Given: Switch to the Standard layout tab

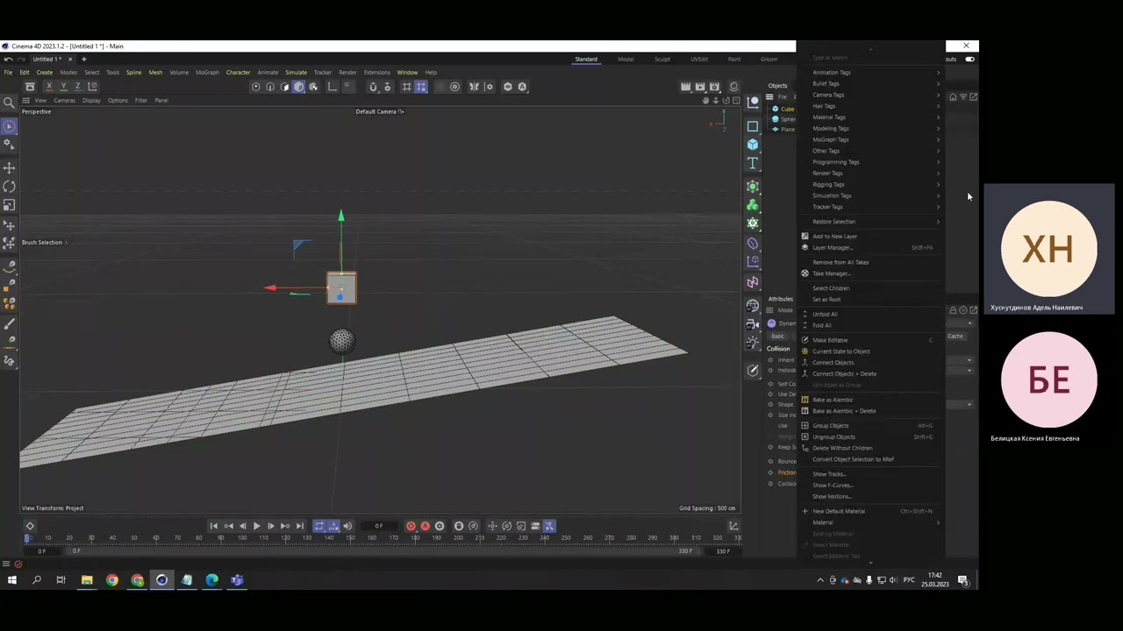Looking at the screenshot, I should (586, 59).
